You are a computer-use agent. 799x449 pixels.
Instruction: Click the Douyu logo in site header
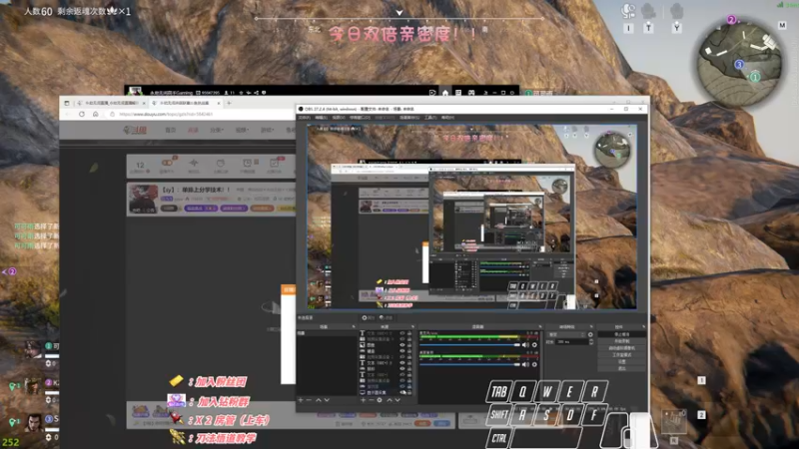pyautogui.click(x=136, y=130)
